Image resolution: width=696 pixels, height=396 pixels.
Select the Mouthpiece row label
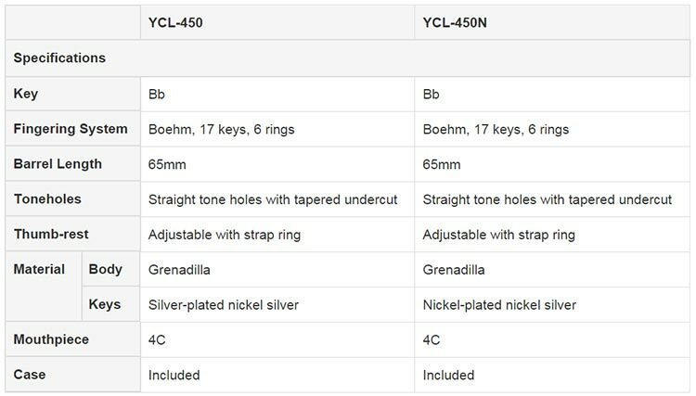tap(52, 339)
